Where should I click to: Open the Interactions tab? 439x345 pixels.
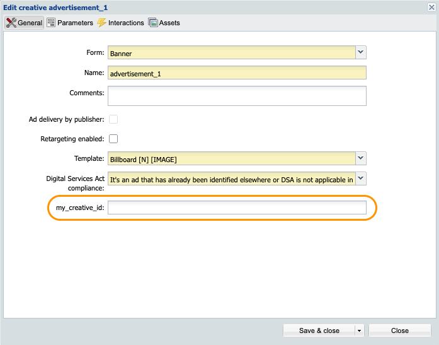point(121,23)
